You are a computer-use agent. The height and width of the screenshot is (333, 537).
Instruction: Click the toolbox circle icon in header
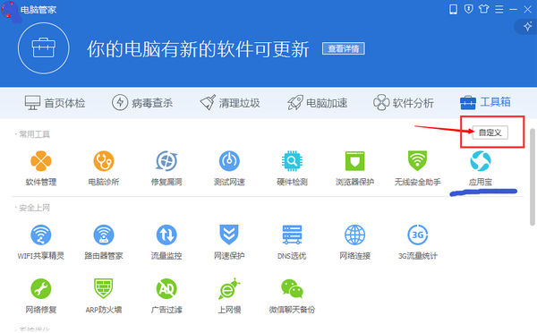(44, 48)
